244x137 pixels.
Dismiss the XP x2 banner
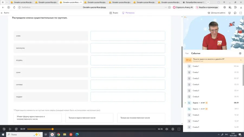pyautogui.click(x=241, y=60)
